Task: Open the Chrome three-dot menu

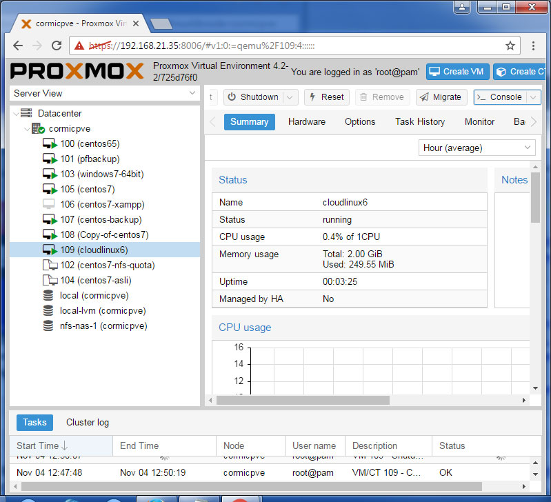Action: click(x=534, y=46)
